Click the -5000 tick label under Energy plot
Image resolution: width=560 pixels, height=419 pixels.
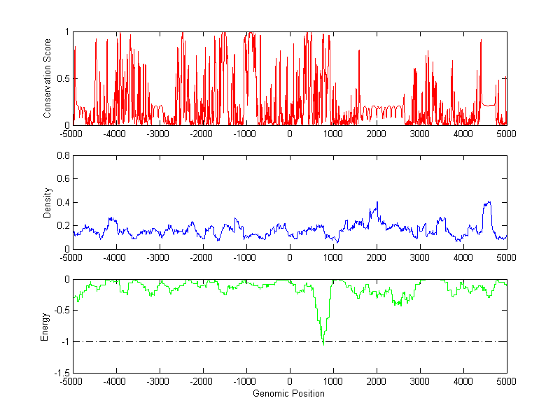coord(71,382)
